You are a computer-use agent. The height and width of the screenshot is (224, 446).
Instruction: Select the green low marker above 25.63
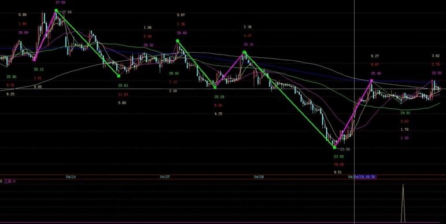click(x=119, y=76)
